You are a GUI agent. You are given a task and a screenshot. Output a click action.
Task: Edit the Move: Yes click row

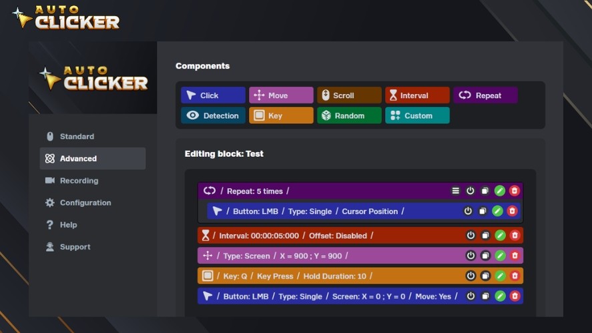500,296
